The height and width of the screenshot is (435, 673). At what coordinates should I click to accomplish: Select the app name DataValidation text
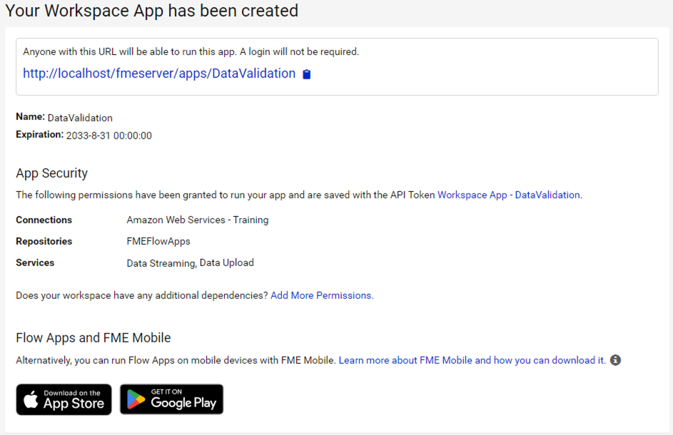(x=80, y=118)
